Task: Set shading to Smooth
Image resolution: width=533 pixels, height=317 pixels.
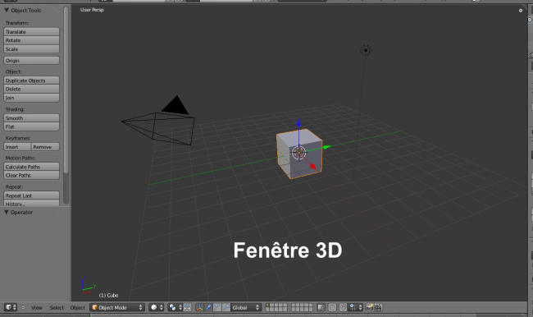Action: pos(32,118)
